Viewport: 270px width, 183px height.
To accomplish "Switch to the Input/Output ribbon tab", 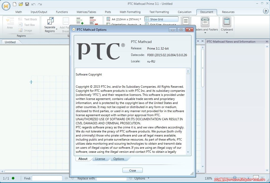I will pyautogui.click(x=39, y=12).
